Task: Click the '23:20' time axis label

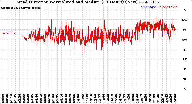Action: [x=171, y=98]
